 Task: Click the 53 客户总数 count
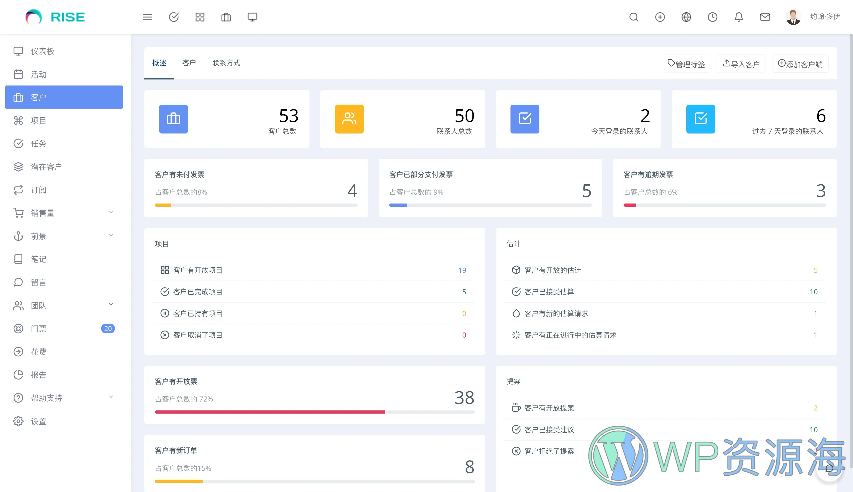point(288,116)
